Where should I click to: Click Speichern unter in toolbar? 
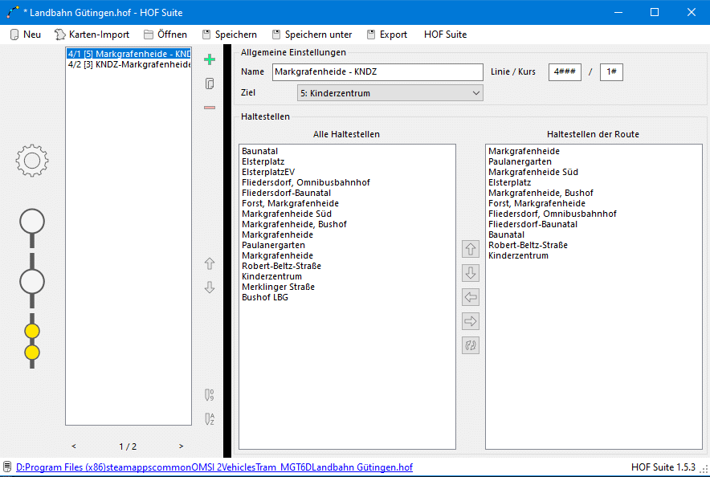tap(312, 35)
